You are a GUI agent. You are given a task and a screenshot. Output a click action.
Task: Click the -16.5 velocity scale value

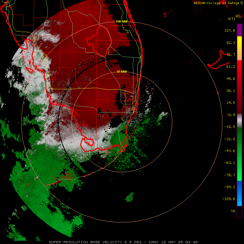pyautogui.click(x=230, y=127)
